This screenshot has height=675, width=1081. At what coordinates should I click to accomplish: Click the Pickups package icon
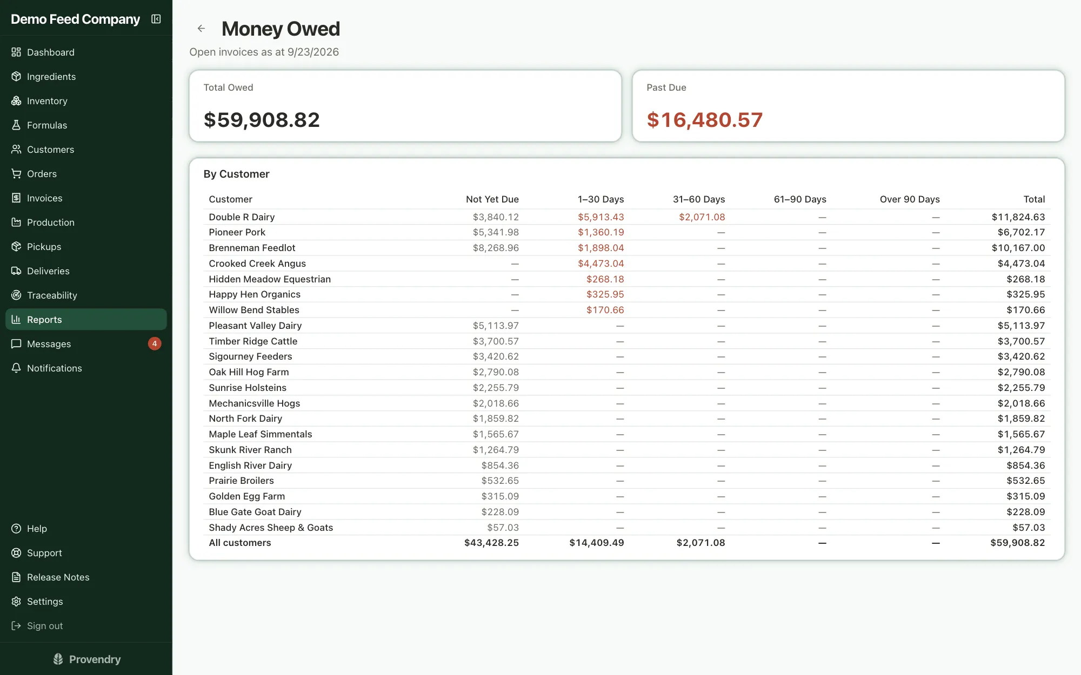[16, 247]
